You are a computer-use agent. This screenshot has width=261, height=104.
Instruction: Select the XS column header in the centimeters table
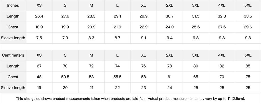(x=39, y=55)
